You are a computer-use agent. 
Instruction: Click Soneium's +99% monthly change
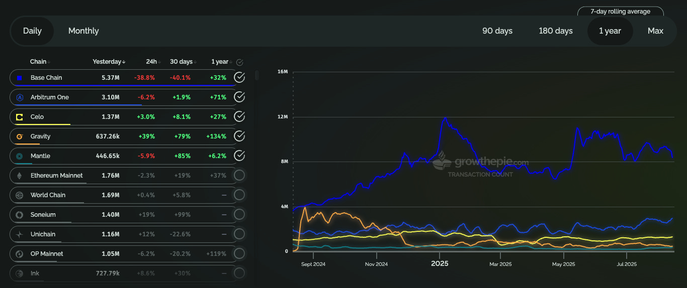tap(182, 215)
